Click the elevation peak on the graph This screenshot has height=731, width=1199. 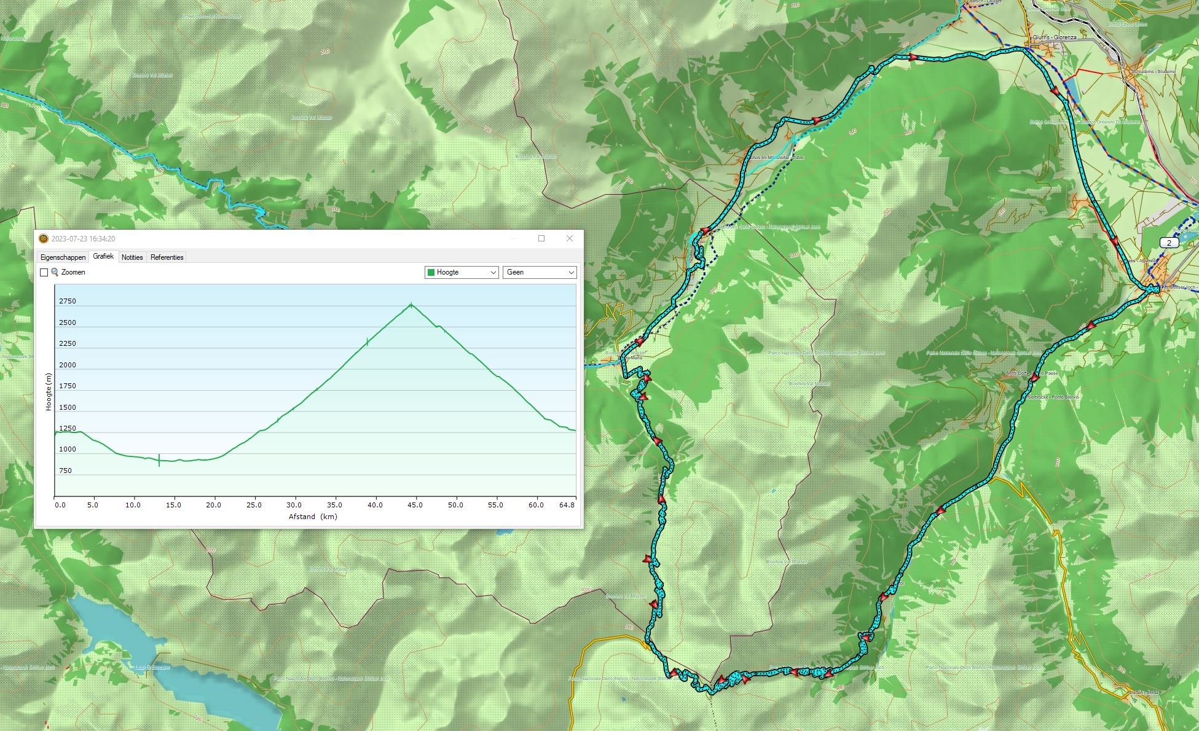tap(411, 305)
